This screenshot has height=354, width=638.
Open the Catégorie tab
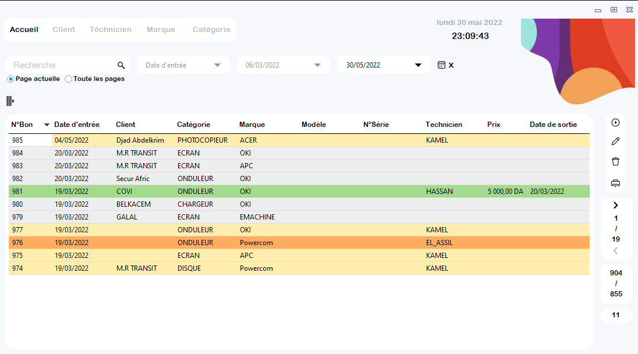point(211,29)
